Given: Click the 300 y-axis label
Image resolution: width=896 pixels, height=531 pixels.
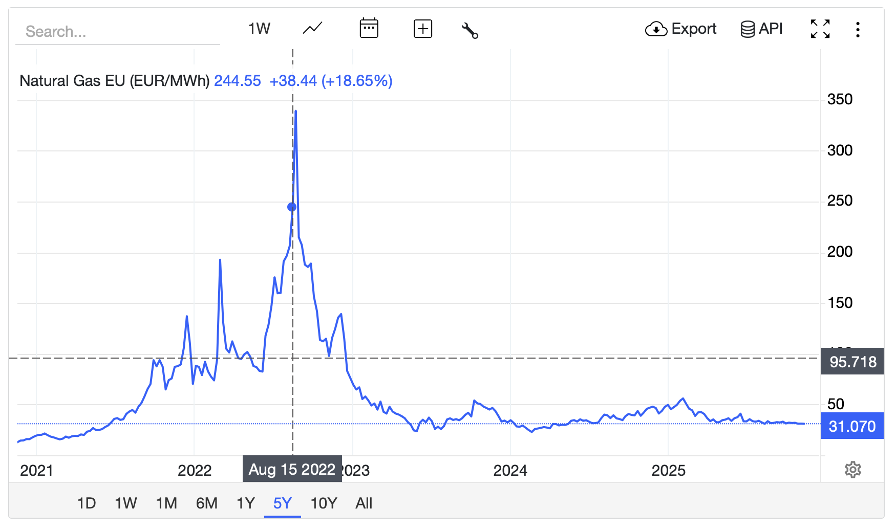Looking at the screenshot, I should point(840,150).
